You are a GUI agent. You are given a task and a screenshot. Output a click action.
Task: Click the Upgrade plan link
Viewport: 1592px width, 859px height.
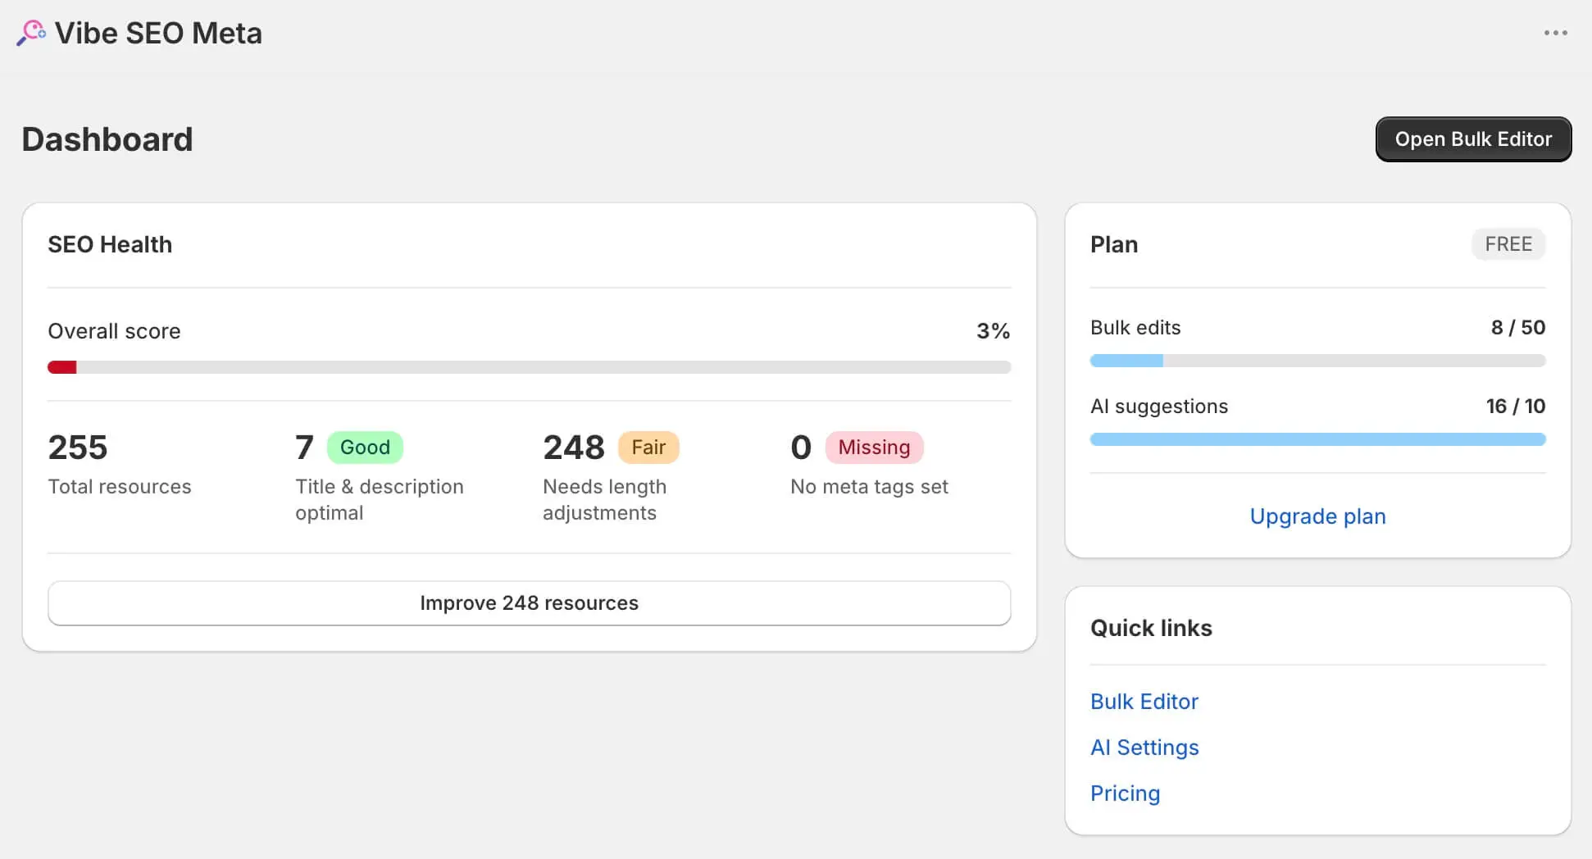[1317, 516]
